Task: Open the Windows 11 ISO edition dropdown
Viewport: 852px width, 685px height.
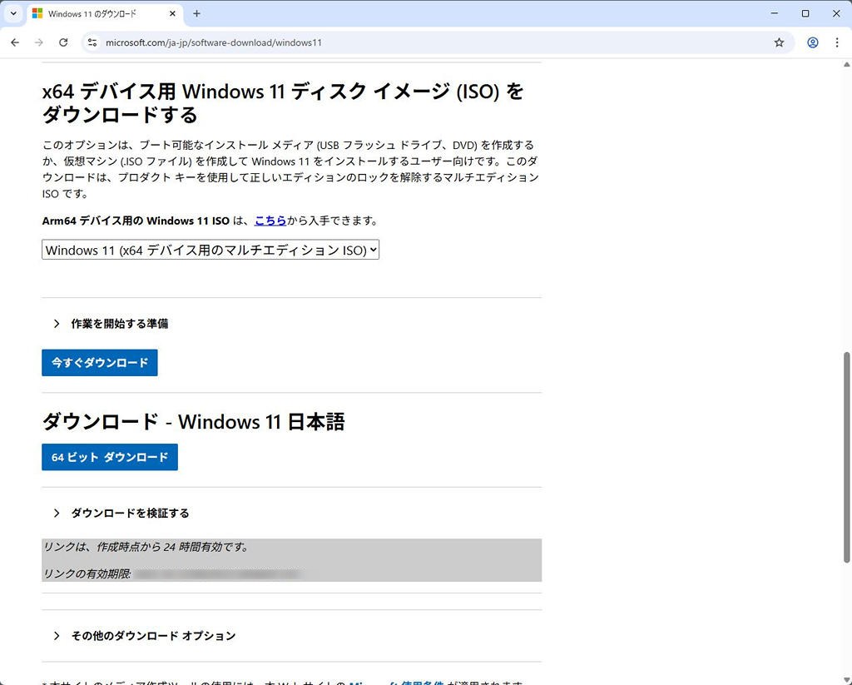Action: 211,250
